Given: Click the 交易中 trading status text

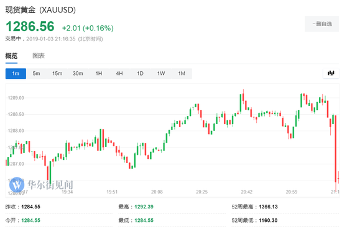Looking at the screenshot, I should (13, 38).
